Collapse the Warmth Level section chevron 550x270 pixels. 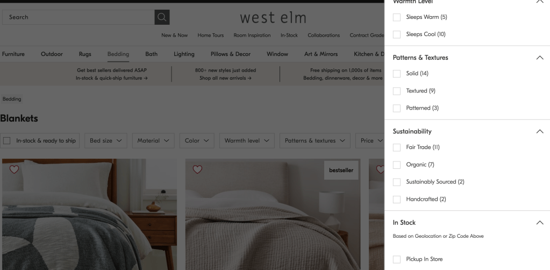[x=540, y=2]
